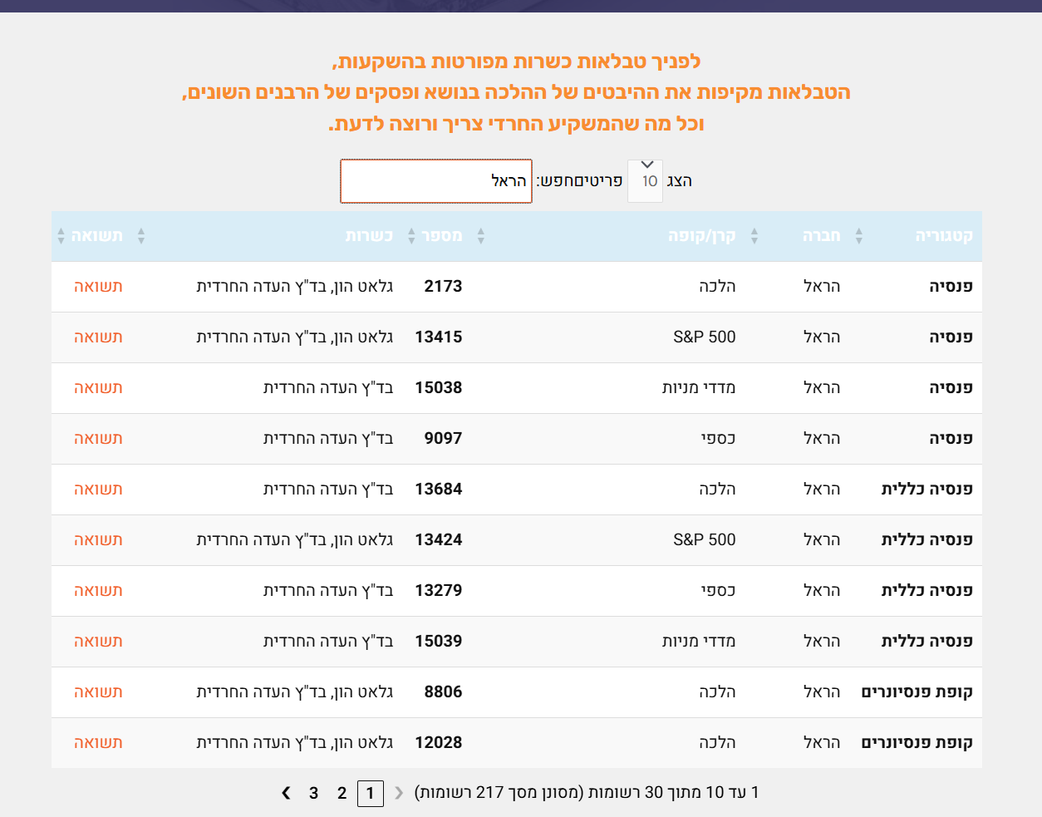1042x817 pixels.
Task: View תשואה for fund number 15039
Action: pyautogui.click(x=98, y=642)
